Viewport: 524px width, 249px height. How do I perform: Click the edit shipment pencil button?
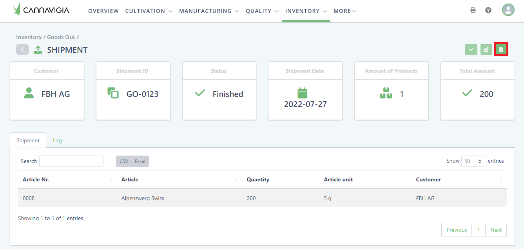click(486, 49)
